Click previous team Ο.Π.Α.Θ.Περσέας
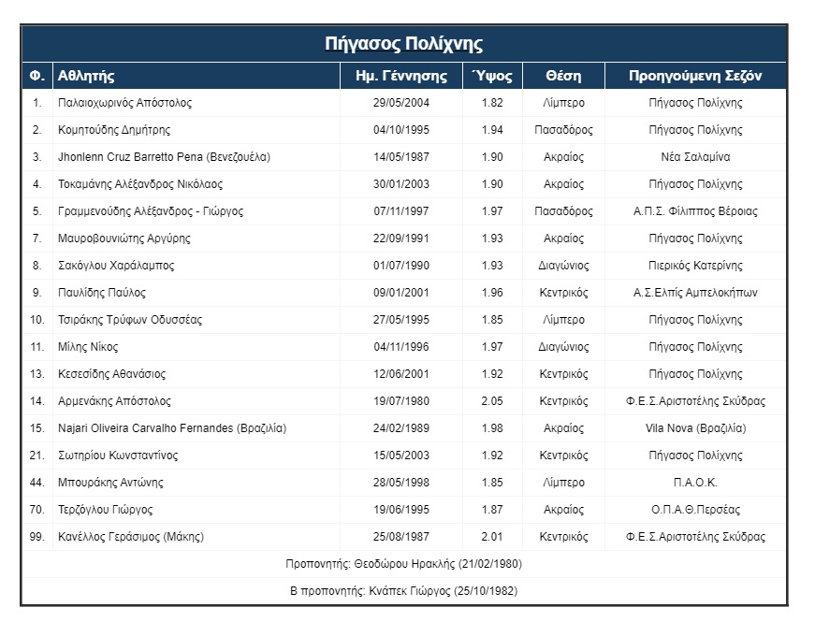Image resolution: width=815 pixels, height=622 pixels. click(x=695, y=509)
